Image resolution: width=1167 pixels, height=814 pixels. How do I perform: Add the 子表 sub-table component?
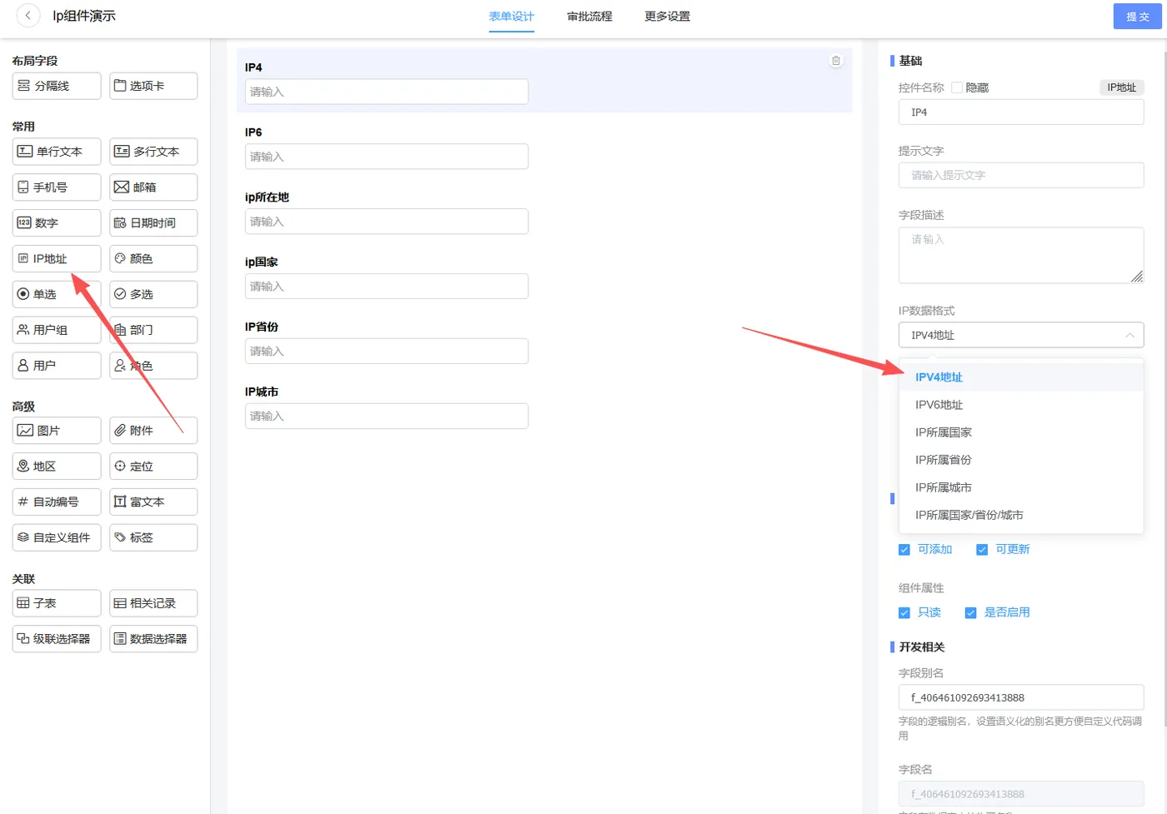coord(57,603)
